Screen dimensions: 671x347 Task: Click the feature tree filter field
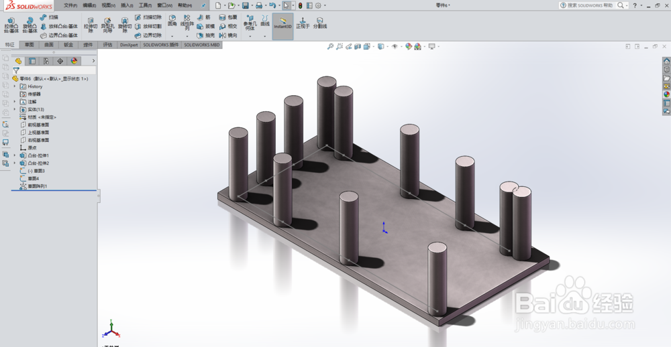(x=54, y=70)
